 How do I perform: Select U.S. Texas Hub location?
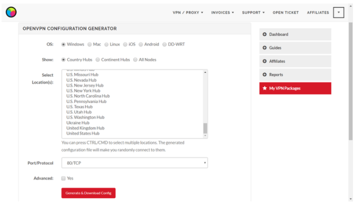(x=79, y=106)
